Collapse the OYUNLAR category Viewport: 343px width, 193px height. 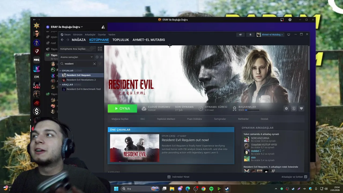pyautogui.click(x=60, y=71)
